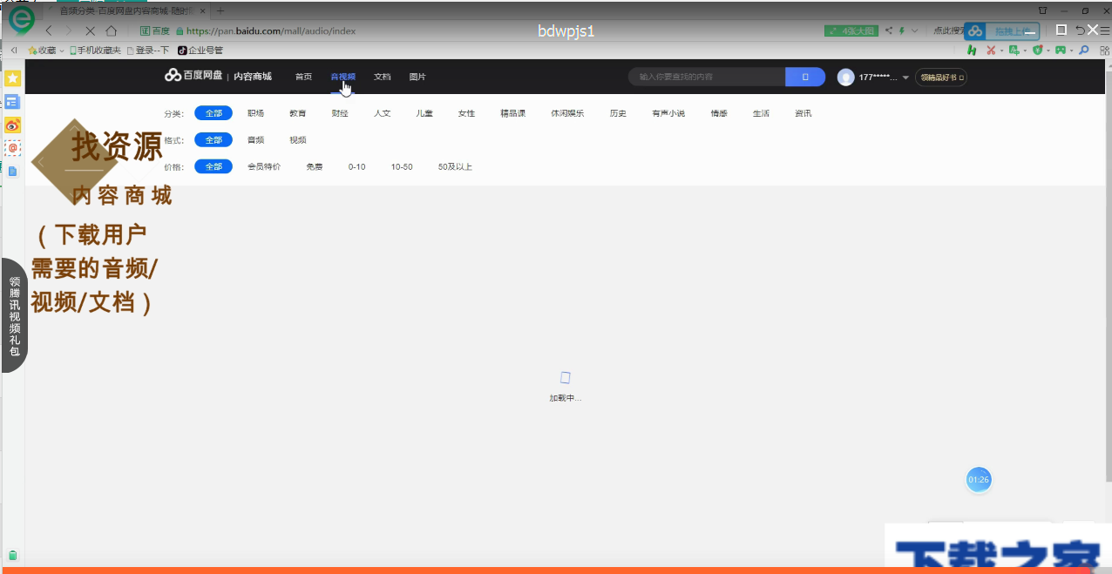Select 全部 in the 价格 row

[214, 166]
